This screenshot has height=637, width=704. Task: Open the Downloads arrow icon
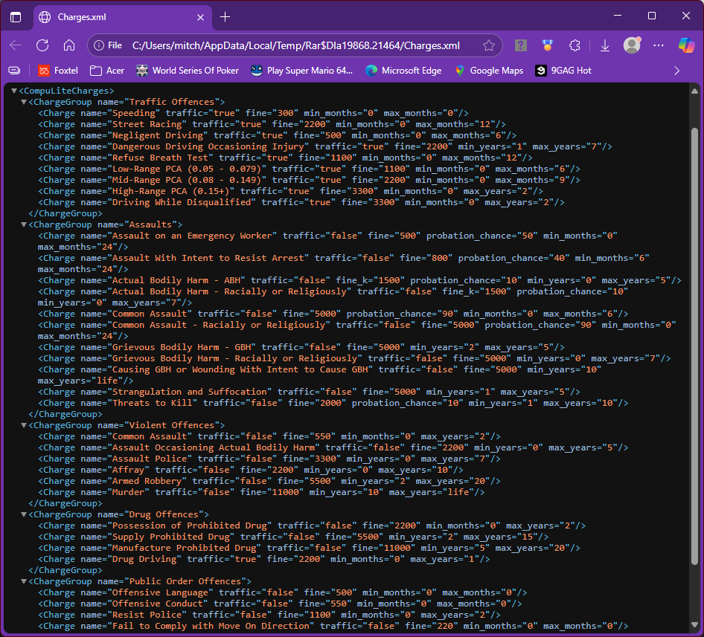click(x=605, y=45)
